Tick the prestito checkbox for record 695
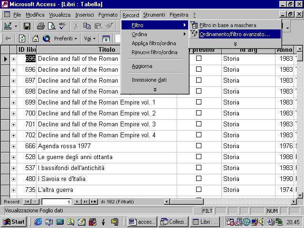304x228 pixels. click(x=199, y=58)
